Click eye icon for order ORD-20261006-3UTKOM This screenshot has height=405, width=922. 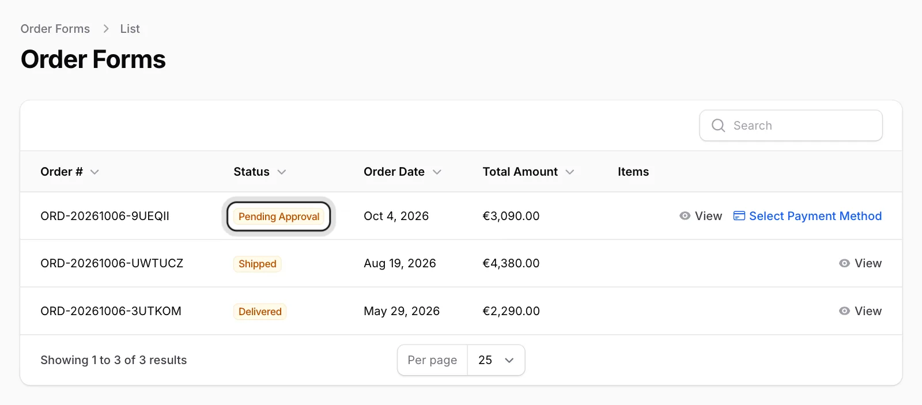coord(844,311)
